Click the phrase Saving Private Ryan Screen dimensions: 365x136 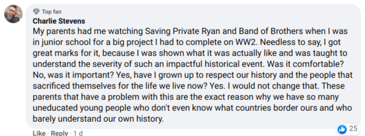(x=182, y=31)
